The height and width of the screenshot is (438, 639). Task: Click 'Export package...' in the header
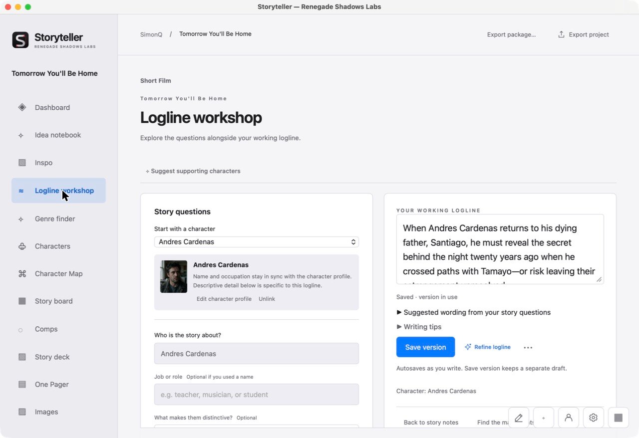[x=512, y=34]
